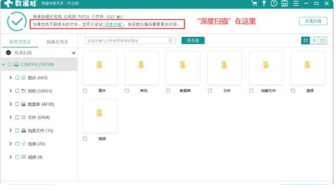Image resolution: width=336 pixels, height=190 pixels.
Task: Switch to list view
Action: 314,41
